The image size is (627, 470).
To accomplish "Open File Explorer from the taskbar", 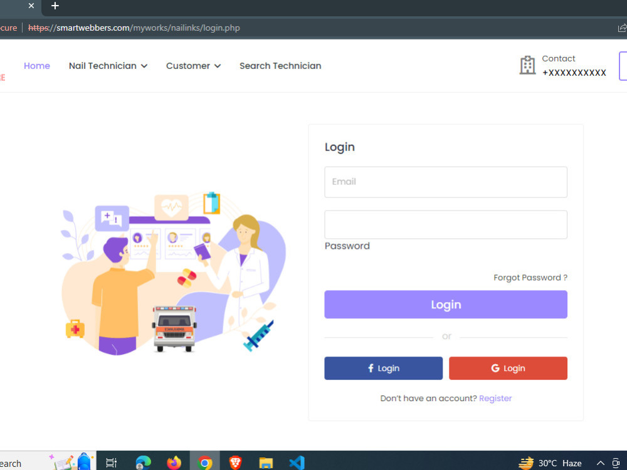I will click(x=266, y=463).
